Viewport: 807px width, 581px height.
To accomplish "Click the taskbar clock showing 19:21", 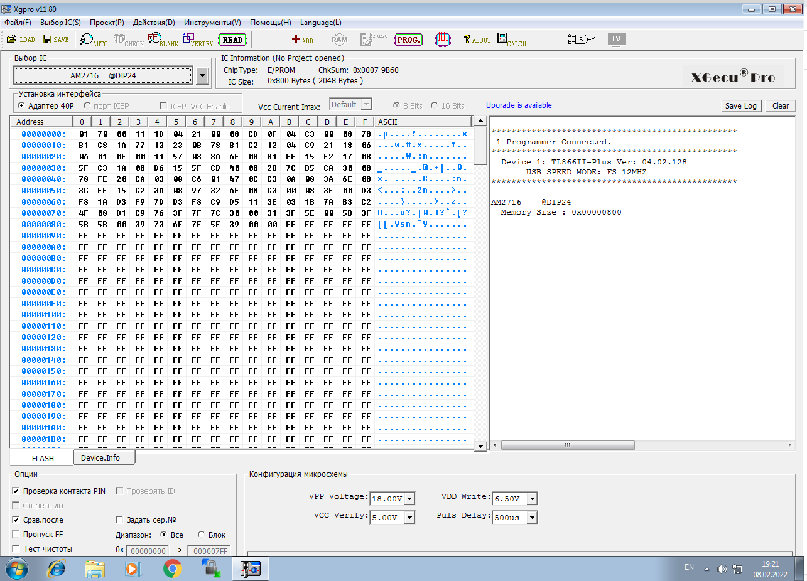I will click(x=770, y=564).
